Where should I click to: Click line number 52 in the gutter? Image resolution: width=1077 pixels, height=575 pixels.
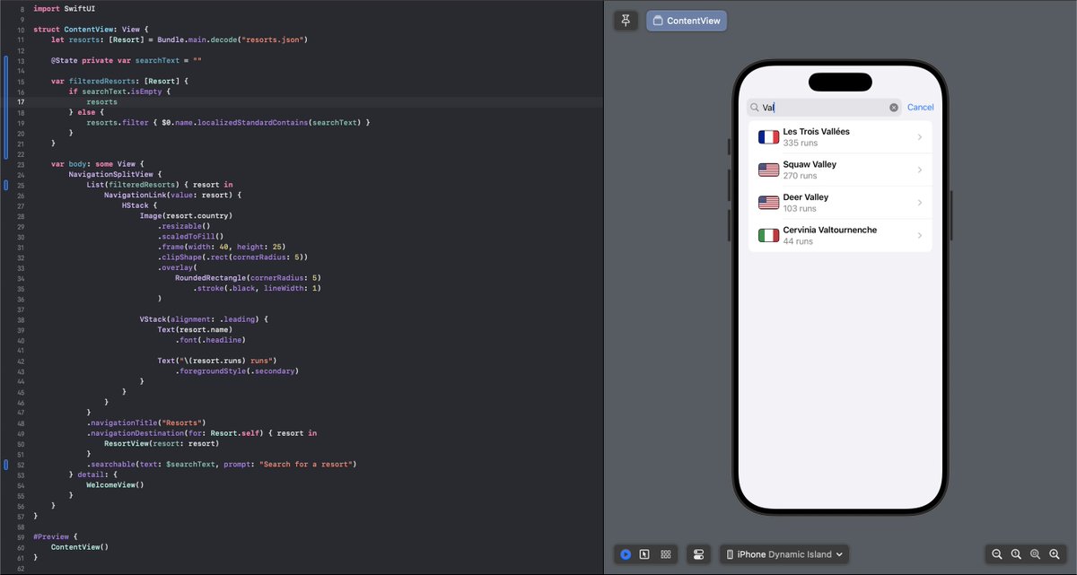click(21, 464)
